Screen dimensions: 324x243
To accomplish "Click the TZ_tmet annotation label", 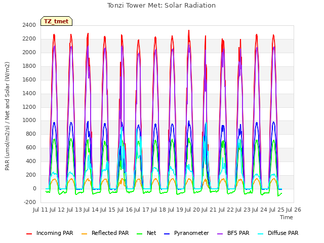I will pyautogui.click(x=56, y=21).
